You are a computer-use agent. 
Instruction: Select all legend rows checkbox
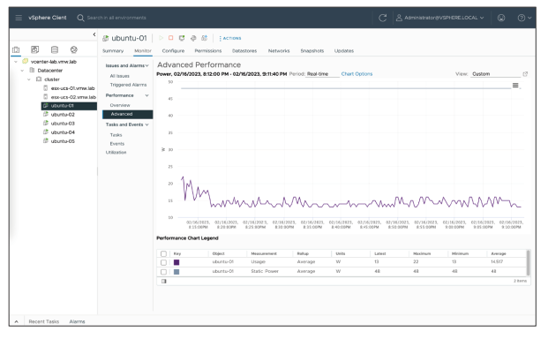tap(163, 253)
